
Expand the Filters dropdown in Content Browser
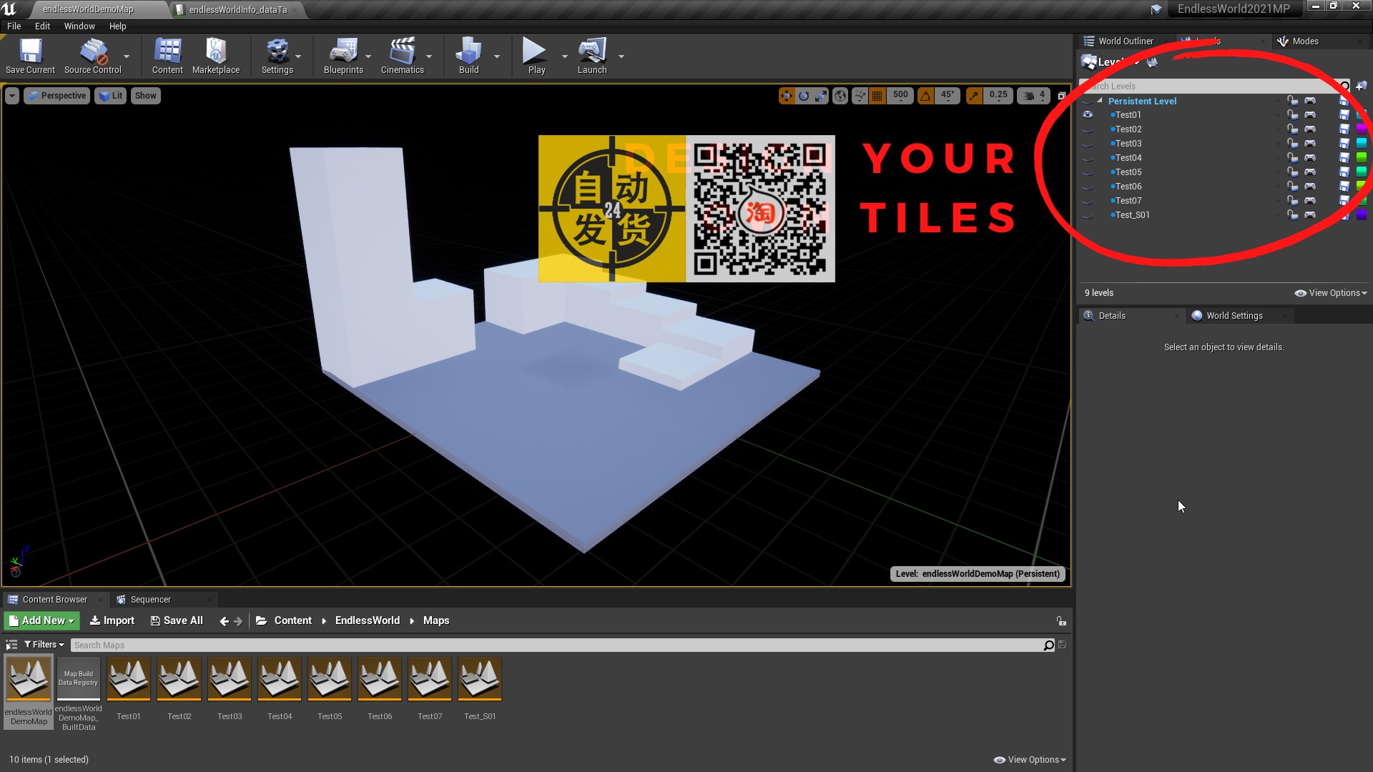tap(44, 644)
